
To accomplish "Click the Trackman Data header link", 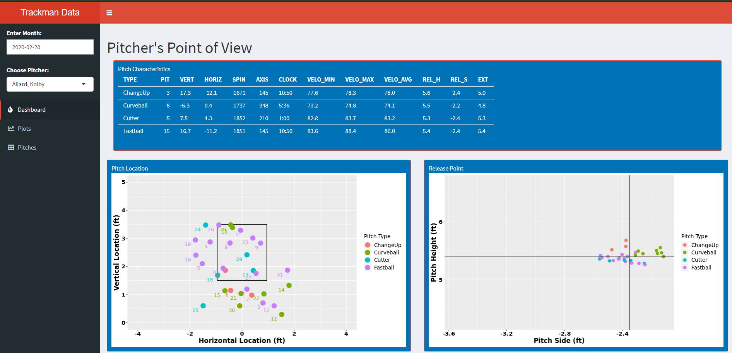I will coord(50,12).
